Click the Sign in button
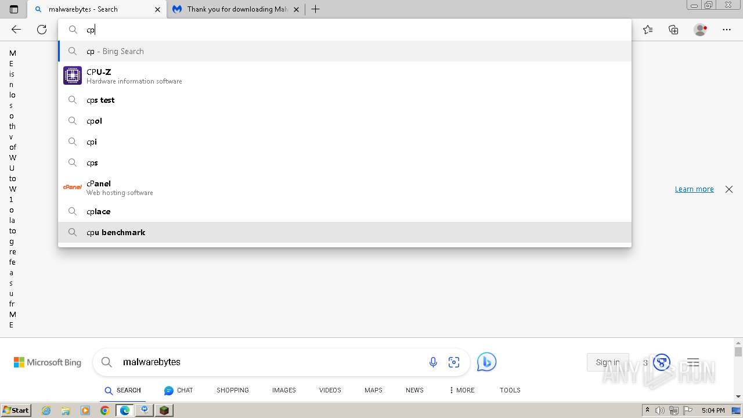This screenshot has width=743, height=418. tap(608, 362)
